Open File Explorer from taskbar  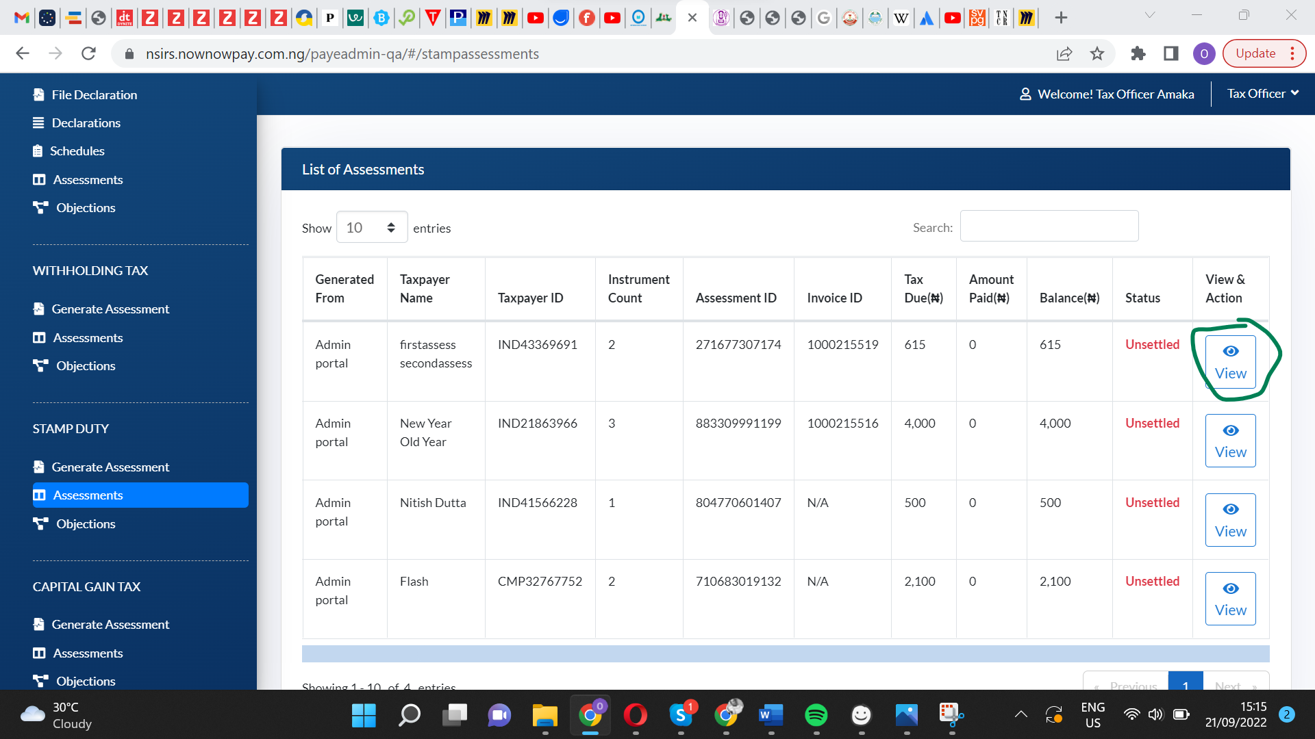pos(544,715)
